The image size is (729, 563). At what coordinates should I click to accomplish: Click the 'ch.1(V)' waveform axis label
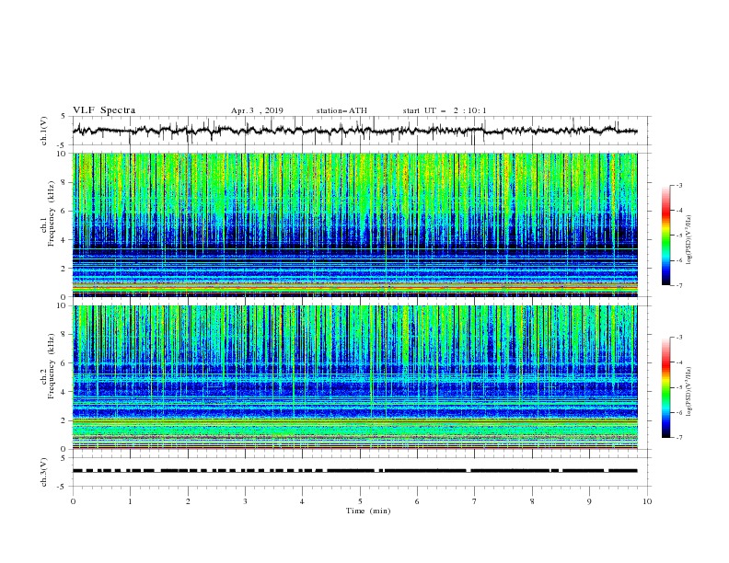coord(43,131)
